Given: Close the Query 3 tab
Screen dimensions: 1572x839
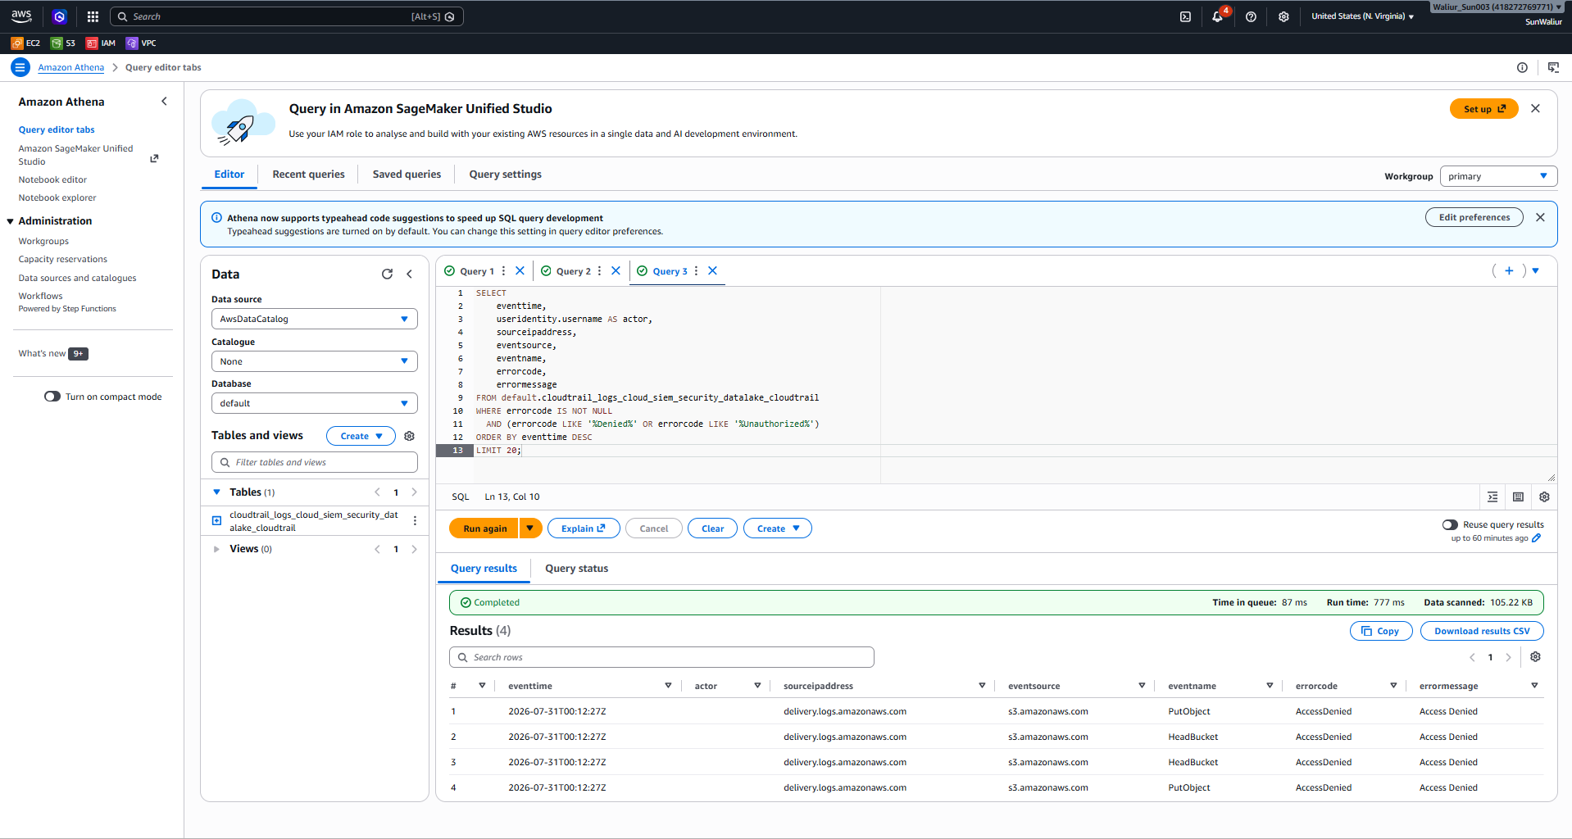Looking at the screenshot, I should (712, 270).
